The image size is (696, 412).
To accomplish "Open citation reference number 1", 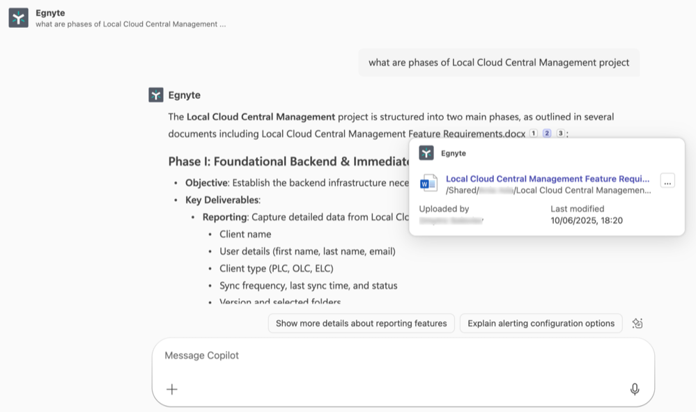I will (x=534, y=134).
